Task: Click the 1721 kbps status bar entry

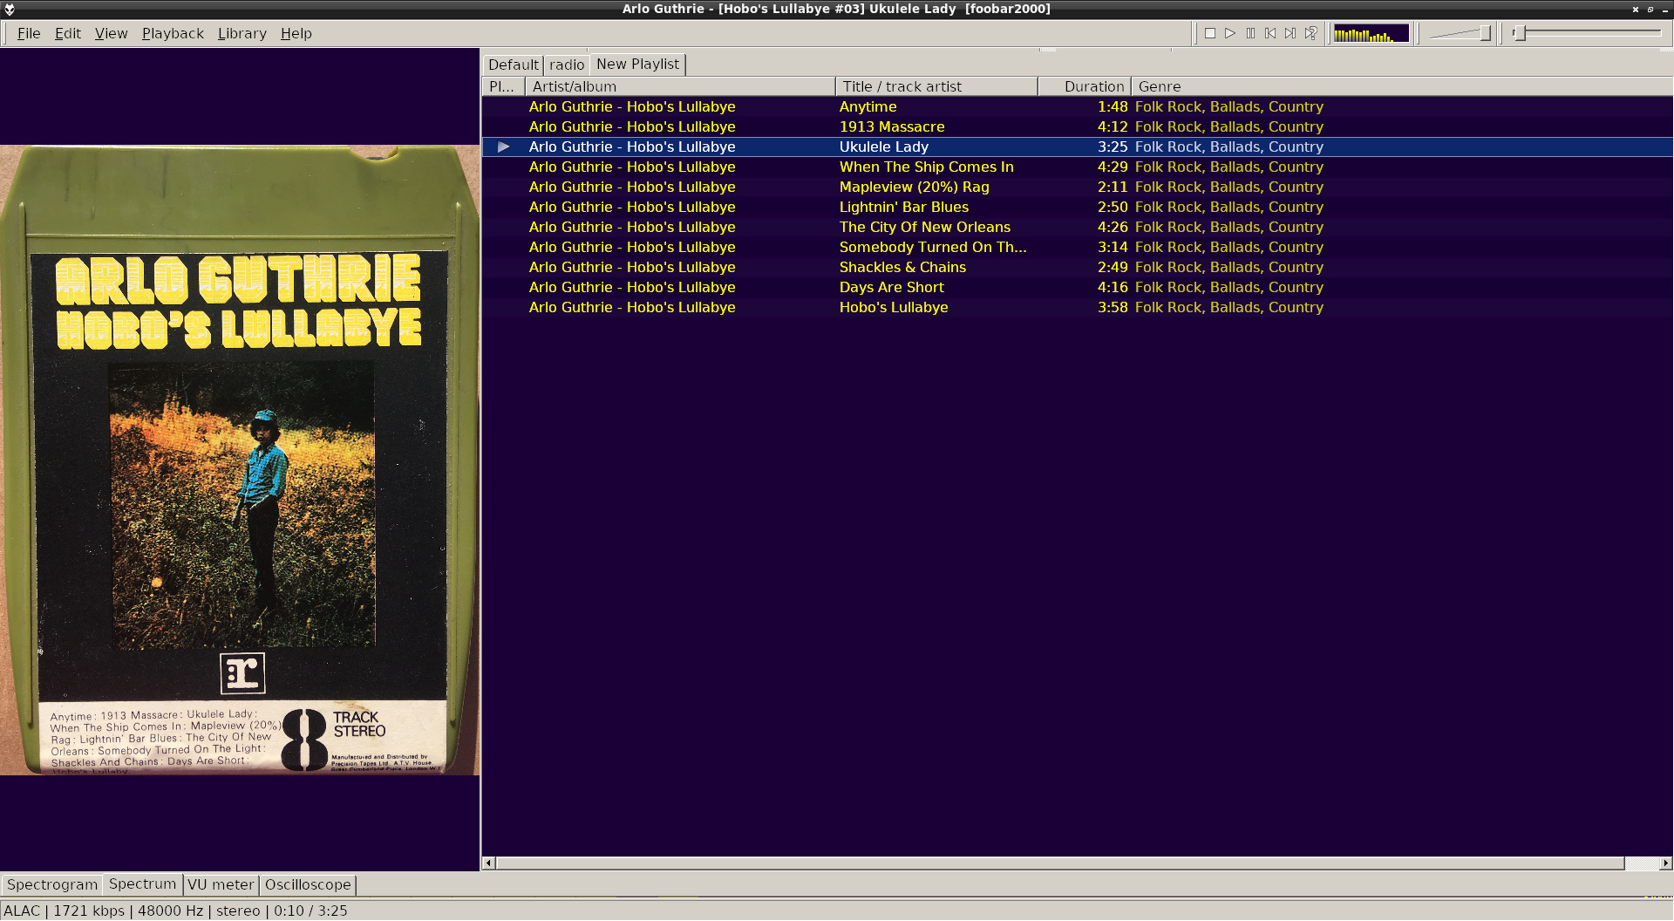Action: click(89, 911)
